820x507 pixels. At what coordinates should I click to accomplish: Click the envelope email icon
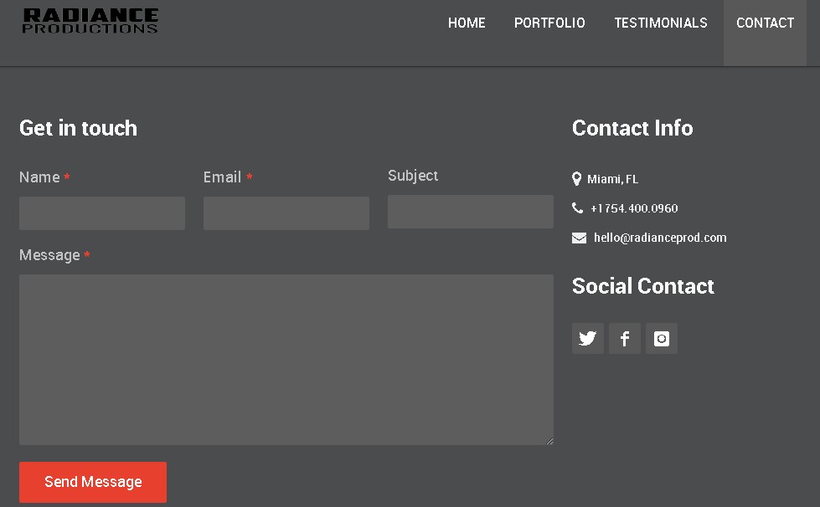[x=579, y=238]
